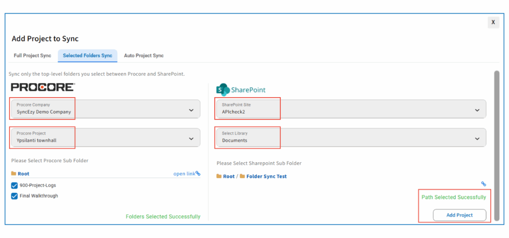509x238 pixels.
Task: Click the SharePoint logo icon
Action: click(x=223, y=90)
